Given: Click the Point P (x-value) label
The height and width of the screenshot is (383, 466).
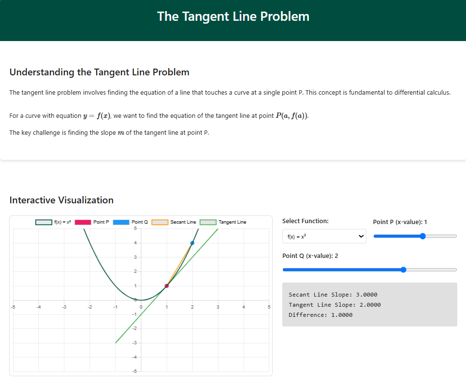Looking at the screenshot, I should [400, 222].
